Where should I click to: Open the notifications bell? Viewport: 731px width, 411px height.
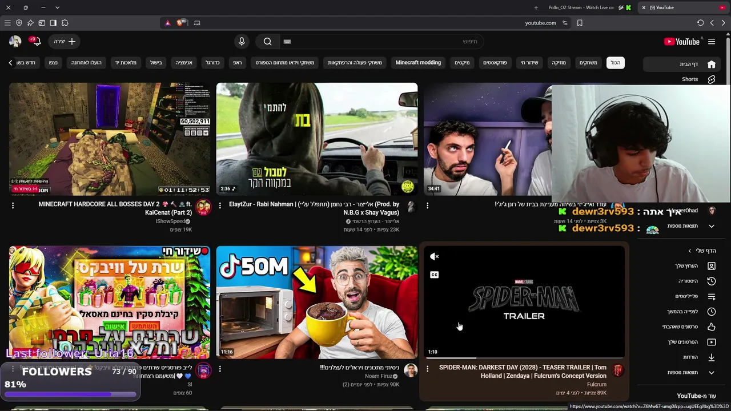(x=36, y=41)
